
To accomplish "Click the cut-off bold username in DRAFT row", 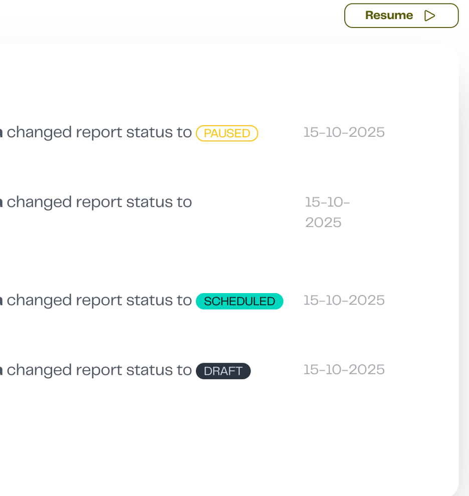I will tap(2, 371).
